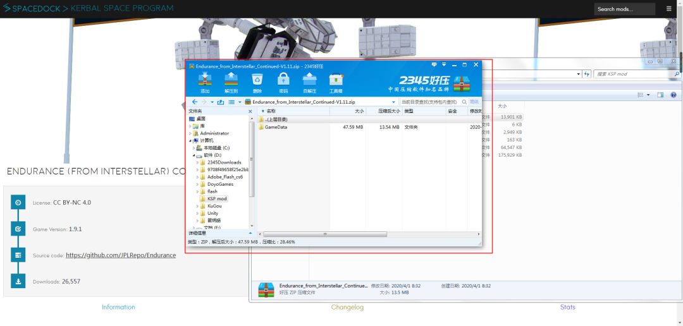Click Explorer search magnifier icon
The height and width of the screenshot is (326, 683).
pos(677,74)
